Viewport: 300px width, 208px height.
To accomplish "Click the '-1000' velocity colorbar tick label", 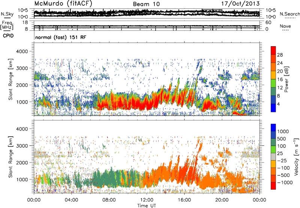I will (x=285, y=182).
